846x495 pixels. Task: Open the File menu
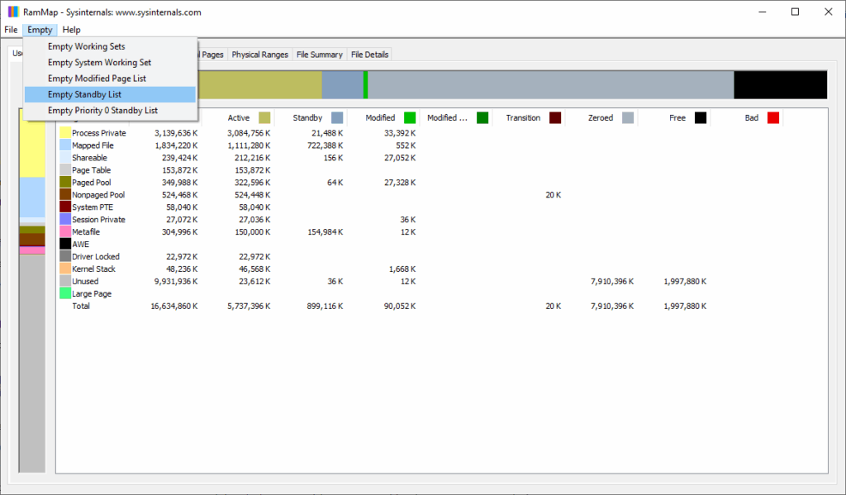tap(11, 29)
